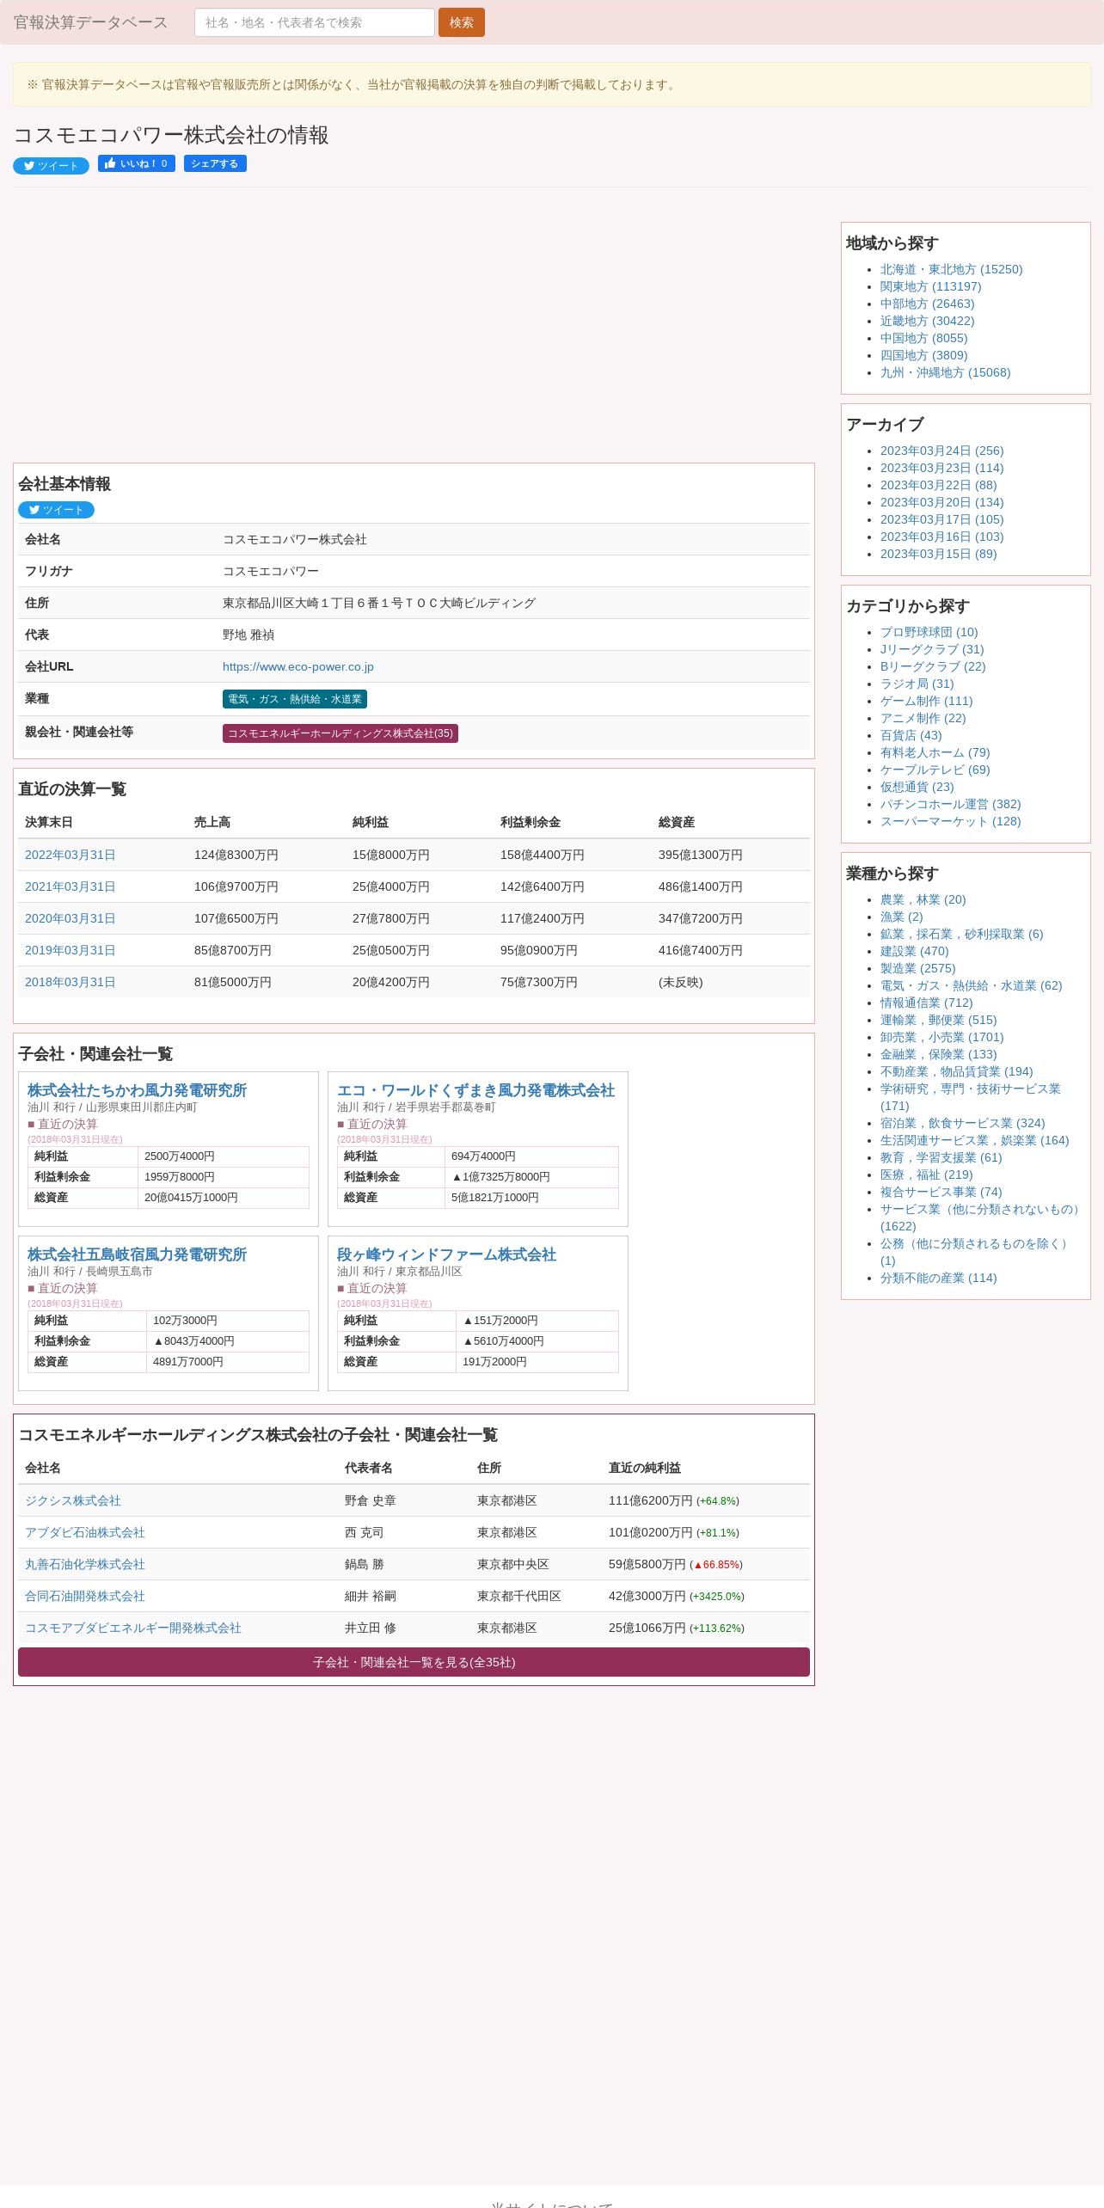Viewport: 1104px width, 2208px height.
Task: Browse industry 医療，福祉 (219)
Action: [x=926, y=1175]
